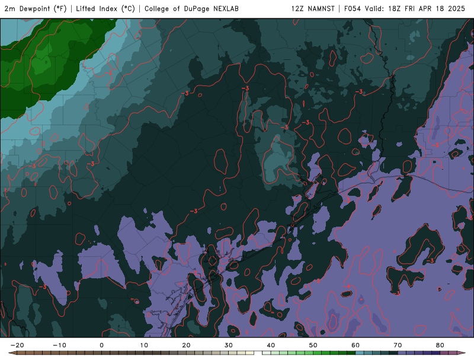
Task: Click the 30 label on the color scale
Action: 229,345
